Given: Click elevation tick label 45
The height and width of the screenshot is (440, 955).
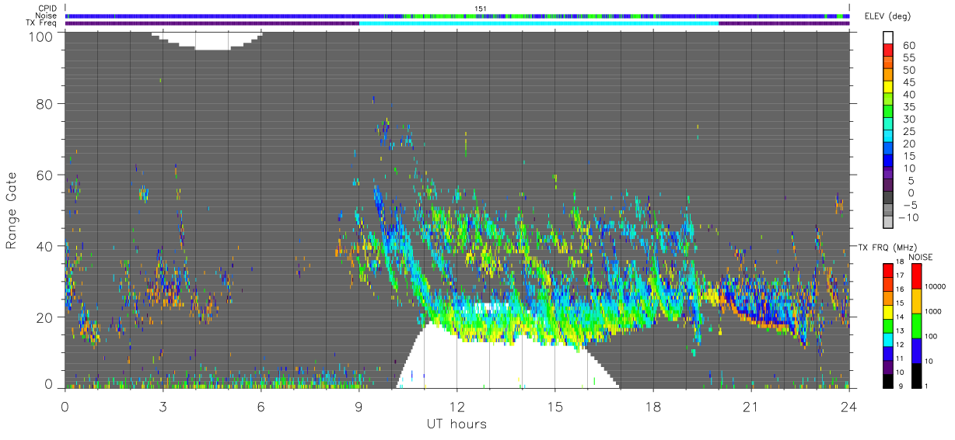Looking at the screenshot, I should pos(908,82).
